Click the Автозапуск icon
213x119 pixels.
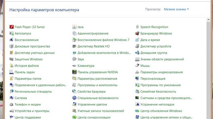pyautogui.click(x=12, y=33)
